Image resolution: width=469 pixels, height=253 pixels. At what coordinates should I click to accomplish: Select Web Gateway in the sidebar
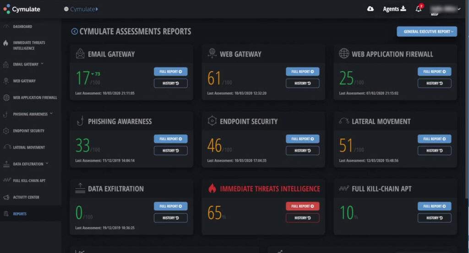point(24,81)
